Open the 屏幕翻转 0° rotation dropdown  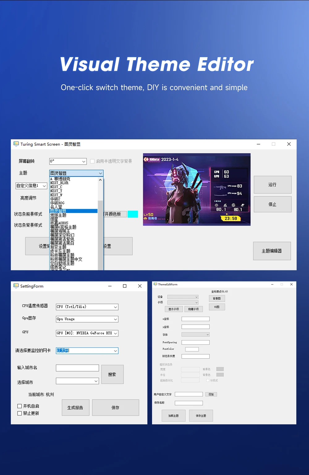(68, 161)
